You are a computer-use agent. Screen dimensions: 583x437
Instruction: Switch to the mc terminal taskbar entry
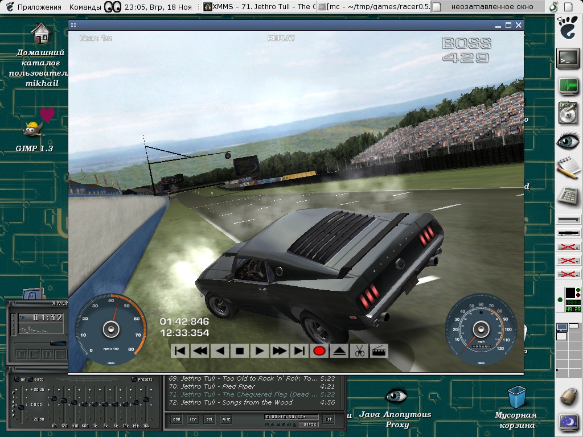click(374, 7)
